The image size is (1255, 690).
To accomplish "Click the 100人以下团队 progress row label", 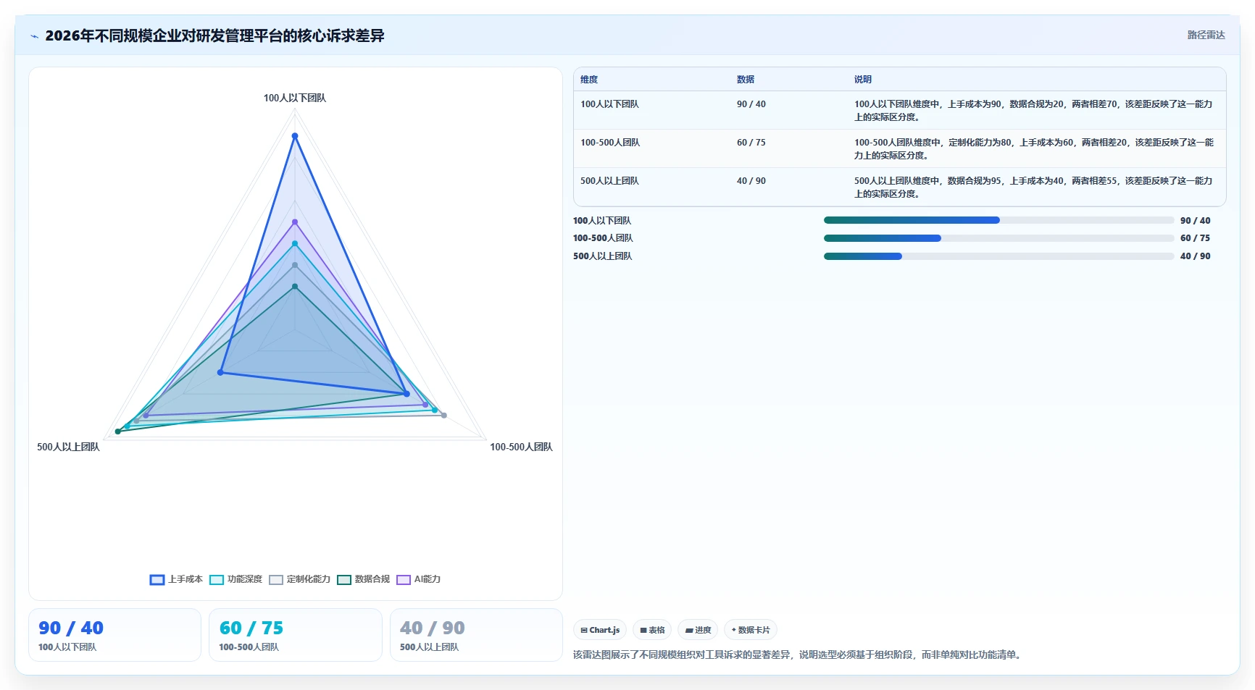I will click(x=602, y=221).
